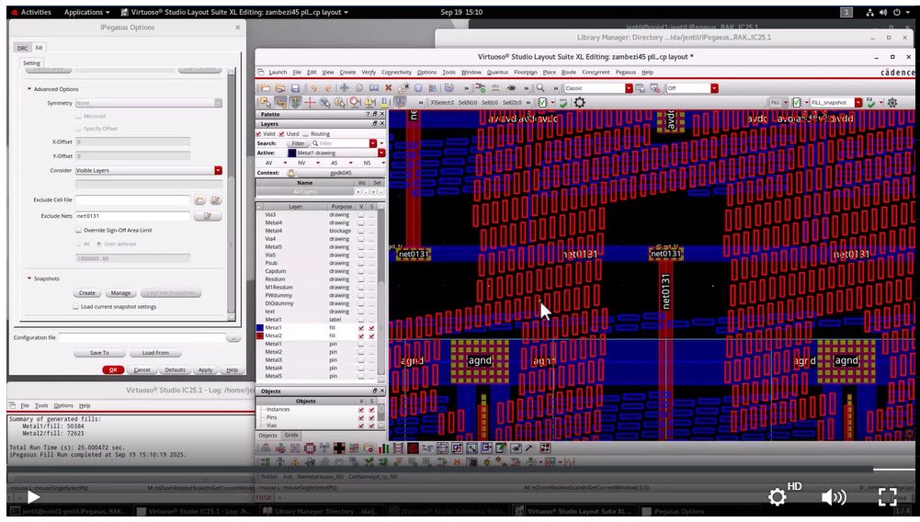This screenshot has height=522, width=920.
Task: Open the video player settings gear
Action: pyautogui.click(x=778, y=497)
